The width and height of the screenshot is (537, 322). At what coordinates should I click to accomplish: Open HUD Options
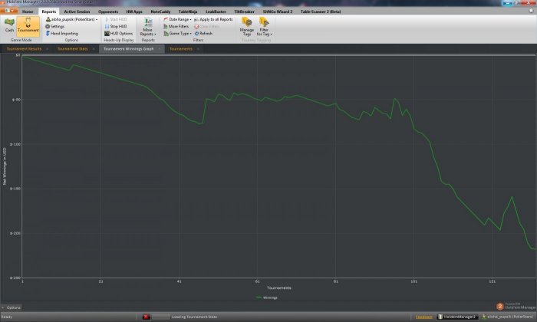tap(119, 34)
